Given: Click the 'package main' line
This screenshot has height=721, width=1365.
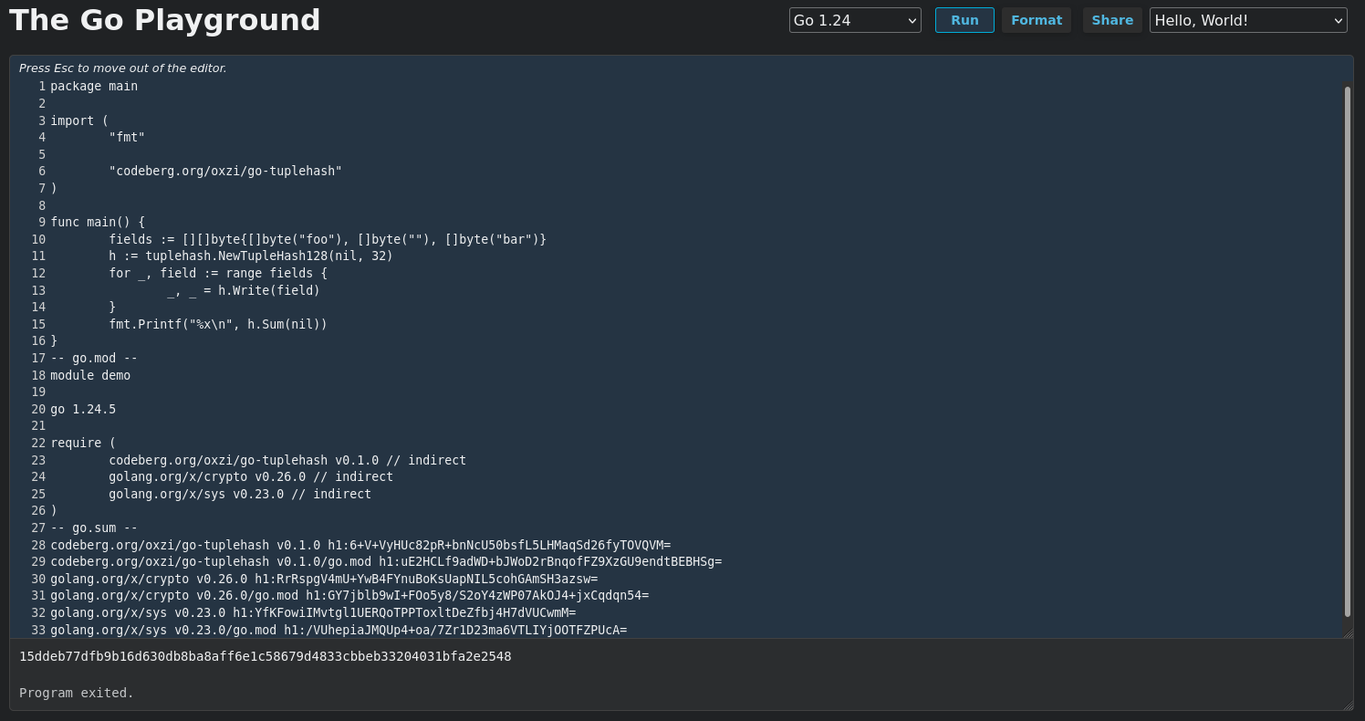Looking at the screenshot, I should pyautogui.click(x=94, y=86).
